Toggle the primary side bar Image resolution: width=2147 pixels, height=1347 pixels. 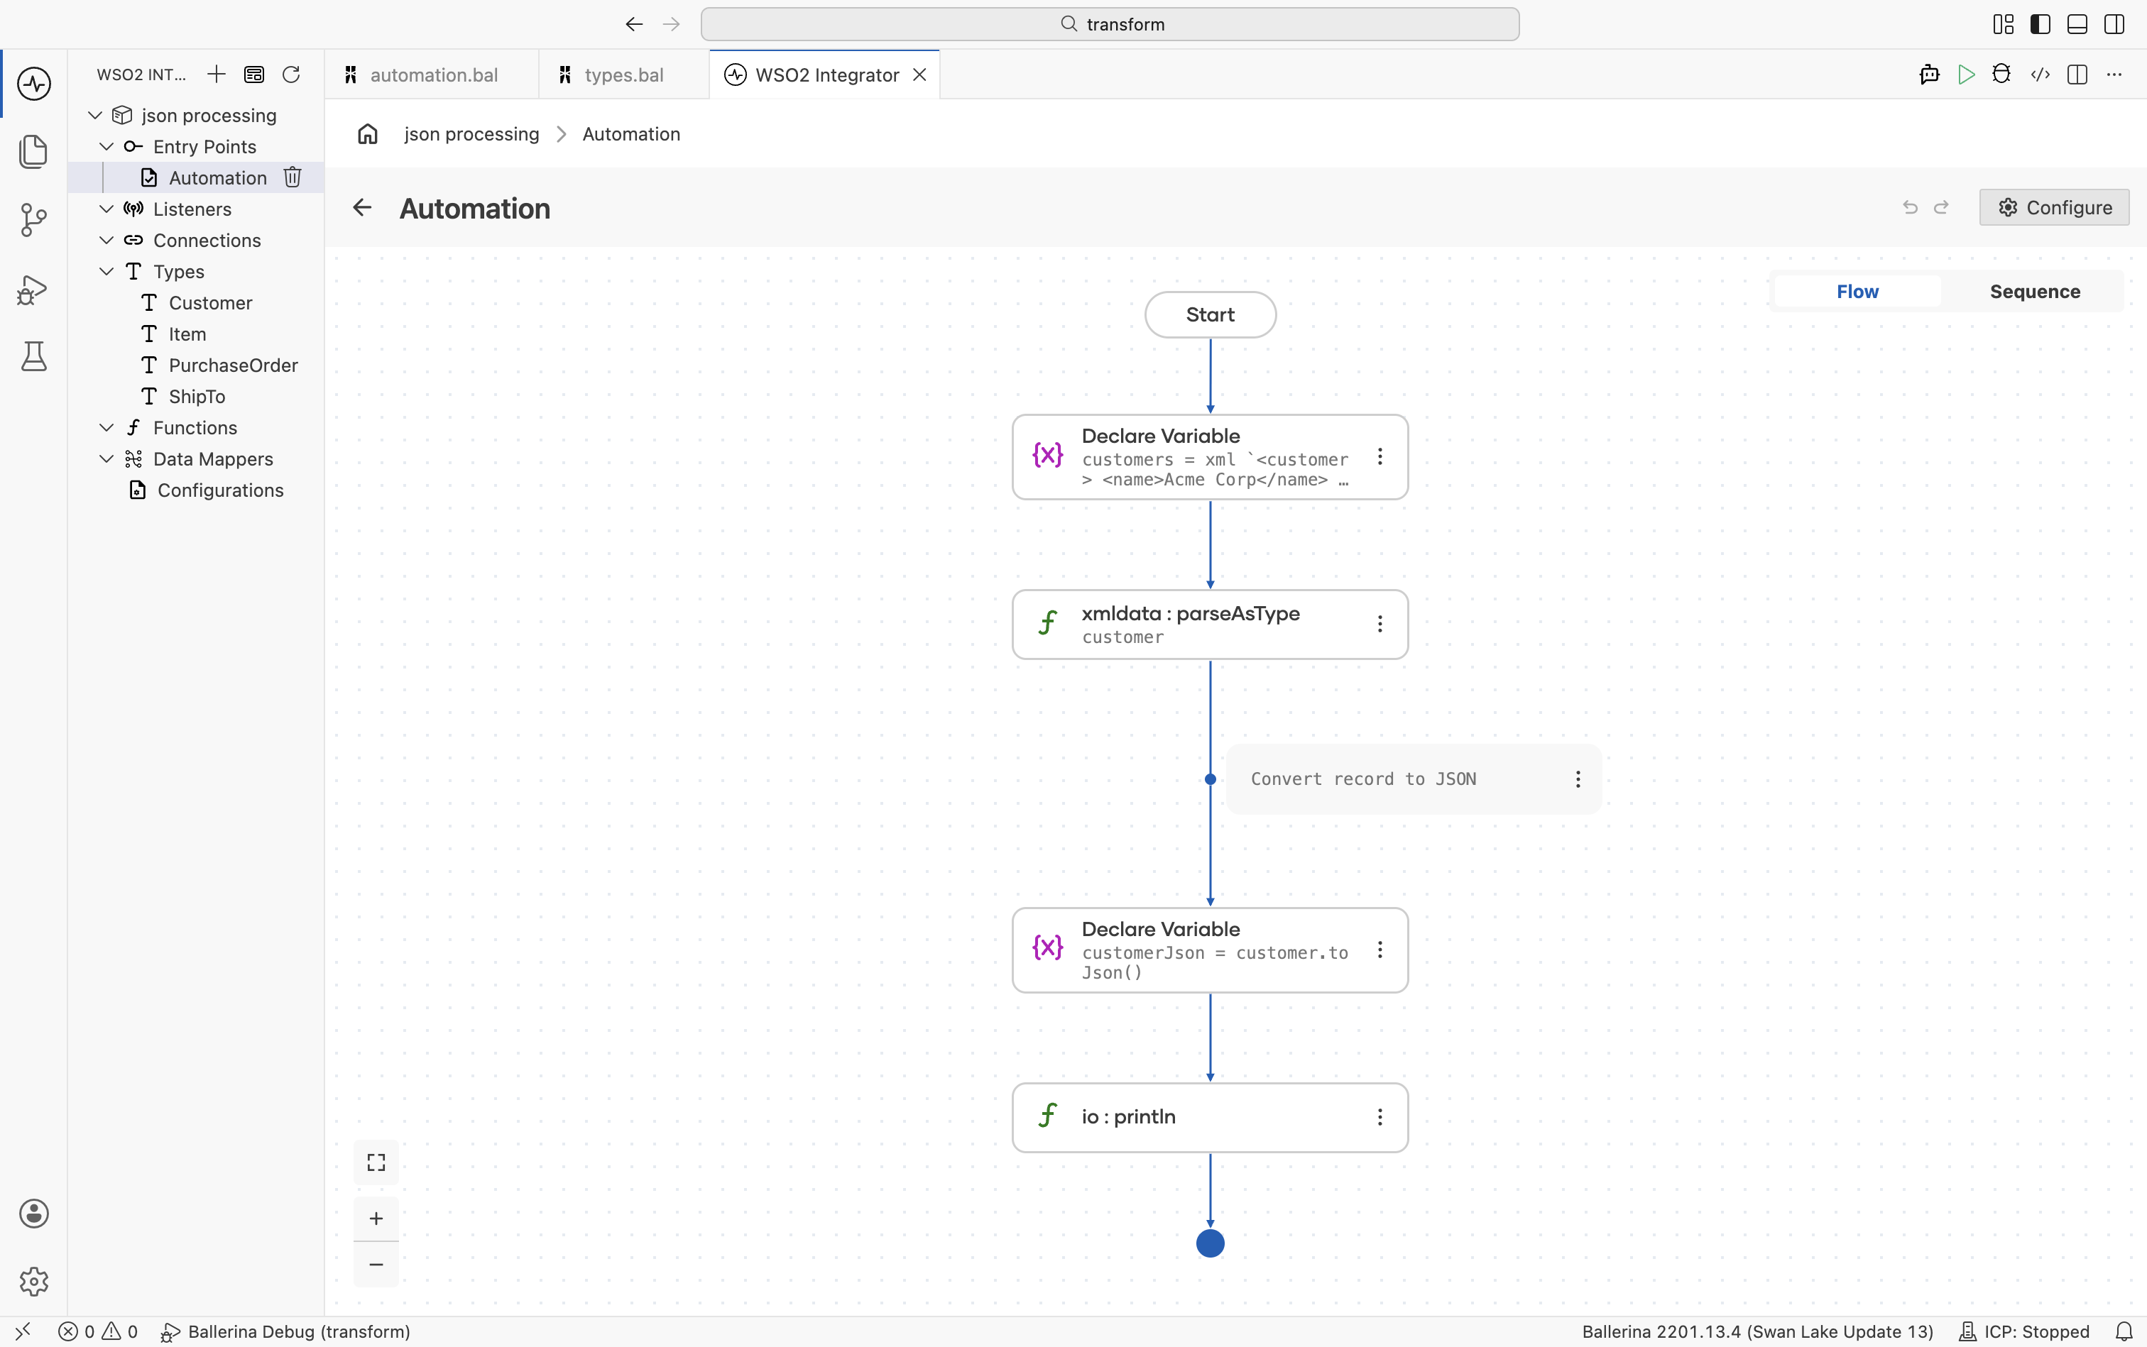coord(2040,24)
